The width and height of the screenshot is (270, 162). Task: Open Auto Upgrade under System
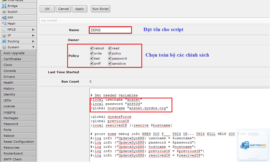18,53
